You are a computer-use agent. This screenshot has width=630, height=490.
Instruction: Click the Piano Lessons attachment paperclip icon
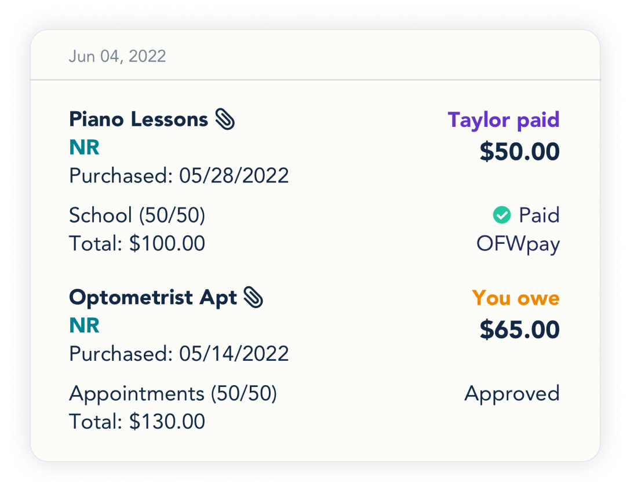(225, 120)
